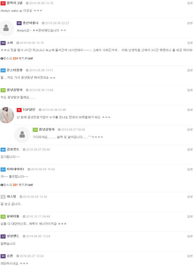Click the gift icon next to 224 럭키 Point
This screenshot has width=193, height=268.
click(2, 58)
